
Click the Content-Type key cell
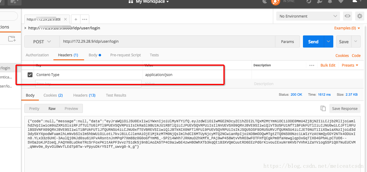(x=88, y=74)
